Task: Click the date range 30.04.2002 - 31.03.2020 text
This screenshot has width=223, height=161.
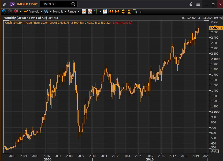Action: 202,18
